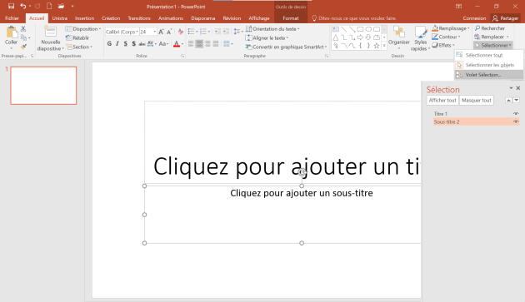Expand the Section dropdown
This screenshot has width=525, height=302.
[x=79, y=47]
